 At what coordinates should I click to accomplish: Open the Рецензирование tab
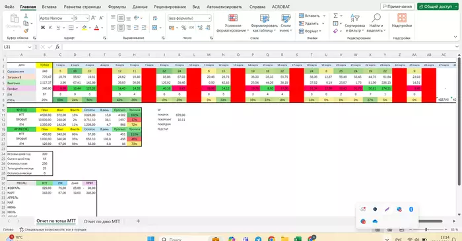pyautogui.click(x=170, y=7)
